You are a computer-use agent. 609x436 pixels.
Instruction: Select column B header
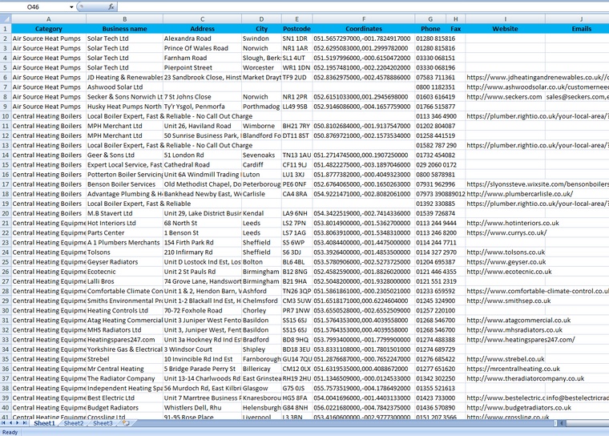(125, 18)
